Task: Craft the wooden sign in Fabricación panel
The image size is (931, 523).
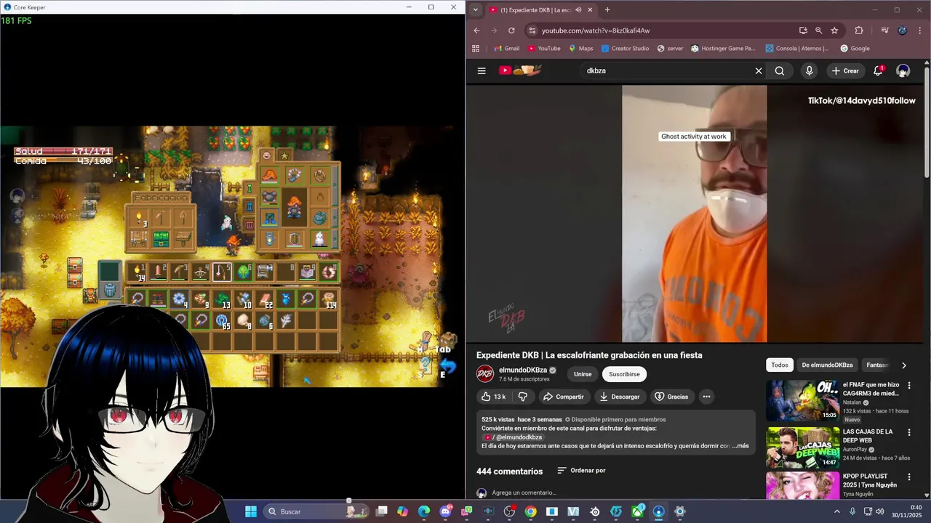Action: click(183, 239)
